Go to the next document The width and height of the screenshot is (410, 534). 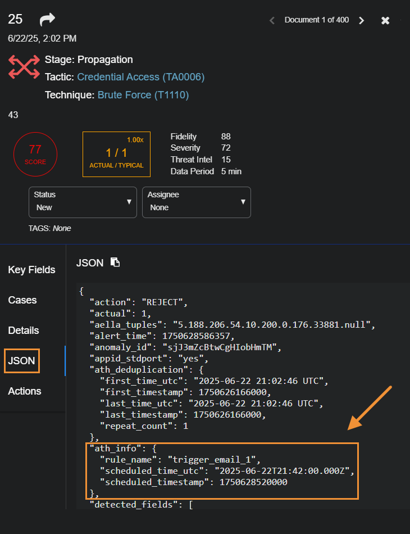[x=362, y=21]
